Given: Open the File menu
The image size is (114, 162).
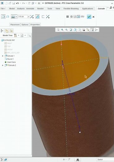Looking at the screenshot, I should pos(3,9).
